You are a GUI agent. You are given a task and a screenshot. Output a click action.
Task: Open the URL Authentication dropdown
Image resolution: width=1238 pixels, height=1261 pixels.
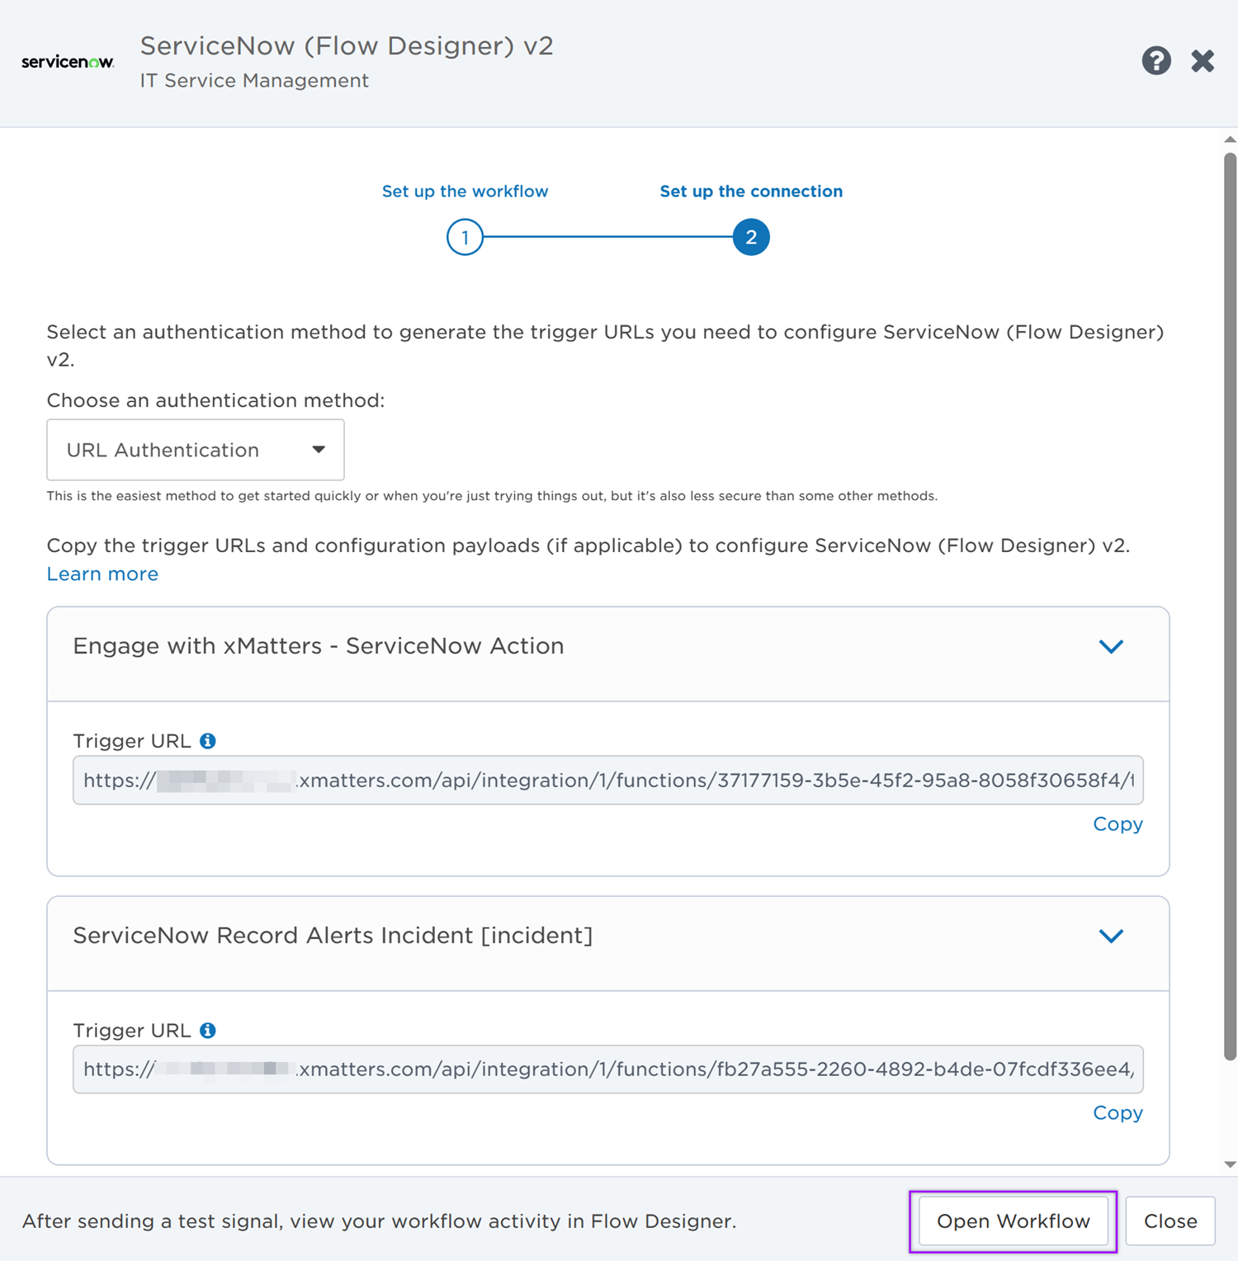point(196,450)
